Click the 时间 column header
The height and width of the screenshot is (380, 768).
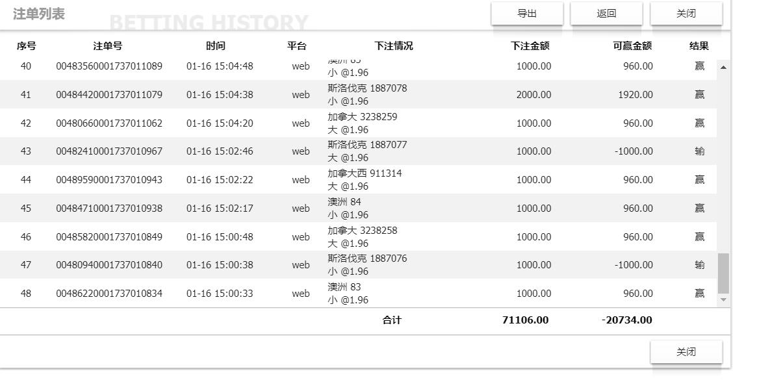[216, 46]
